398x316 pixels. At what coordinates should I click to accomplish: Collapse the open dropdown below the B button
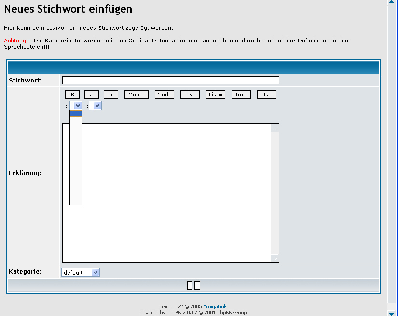point(76,105)
